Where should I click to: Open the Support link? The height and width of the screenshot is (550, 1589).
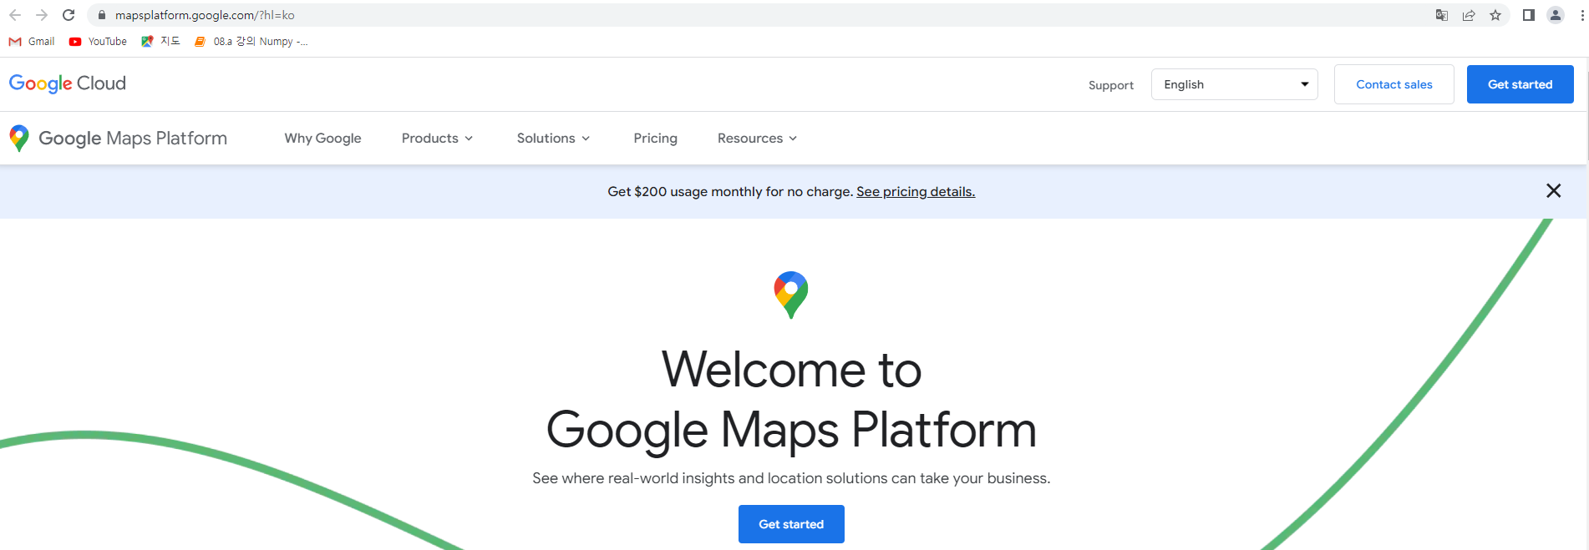click(x=1110, y=85)
